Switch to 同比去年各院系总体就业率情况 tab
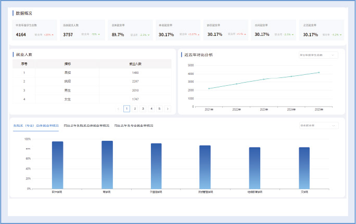Screen dimensions: 356x224 (87, 126)
